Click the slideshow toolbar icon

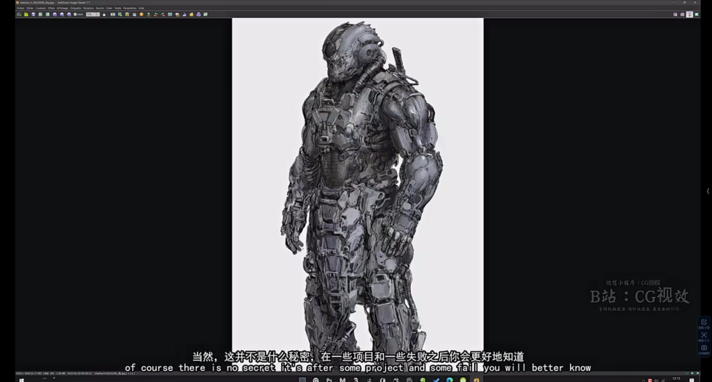coord(113,15)
